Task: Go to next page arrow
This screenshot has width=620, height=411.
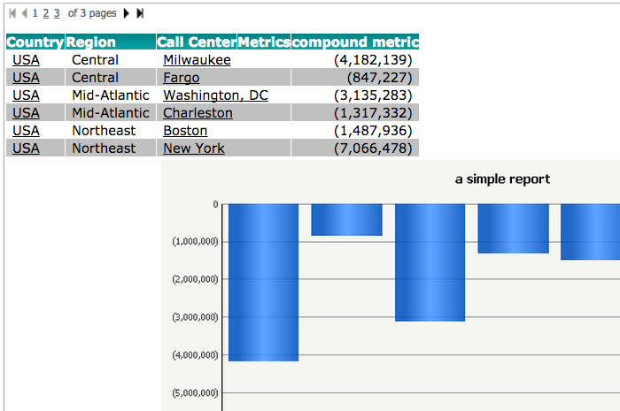Action: point(126,13)
